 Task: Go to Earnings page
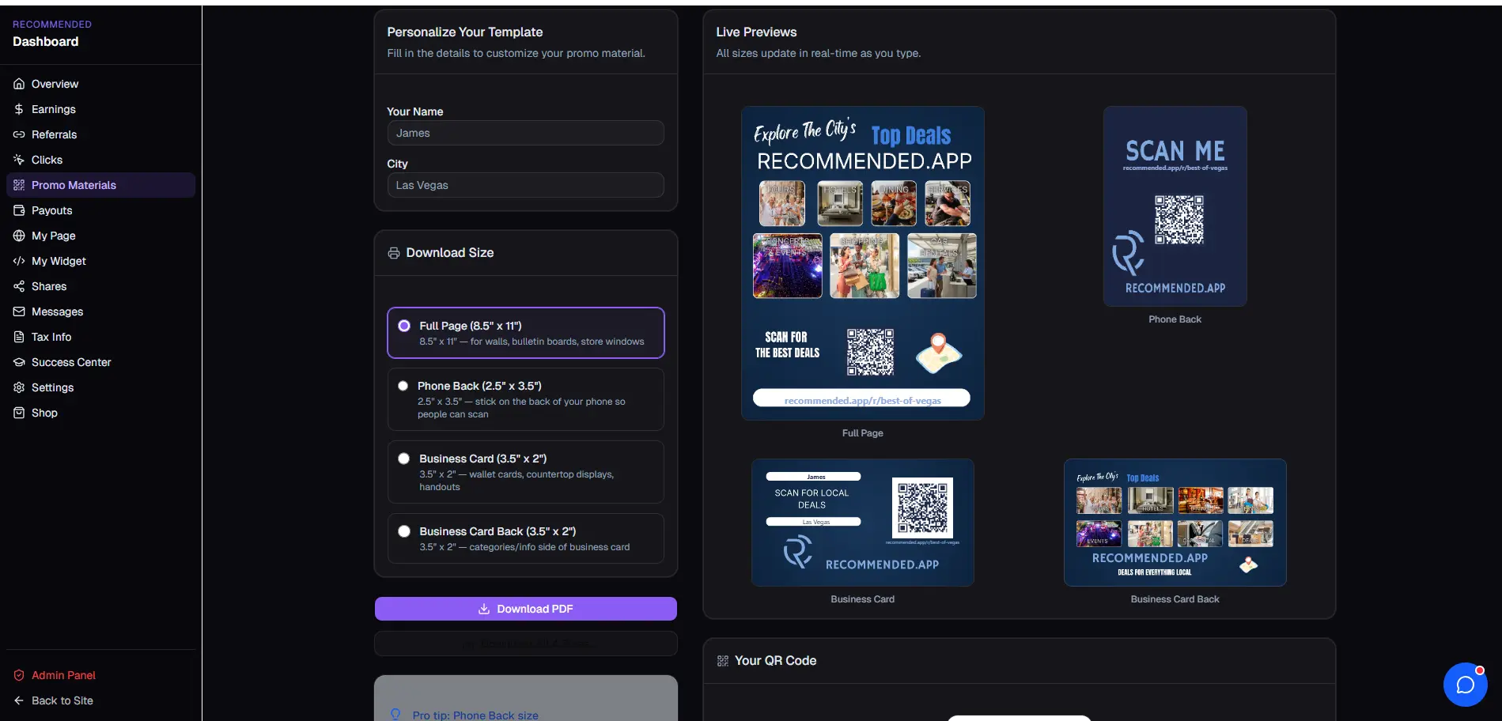coord(100,109)
